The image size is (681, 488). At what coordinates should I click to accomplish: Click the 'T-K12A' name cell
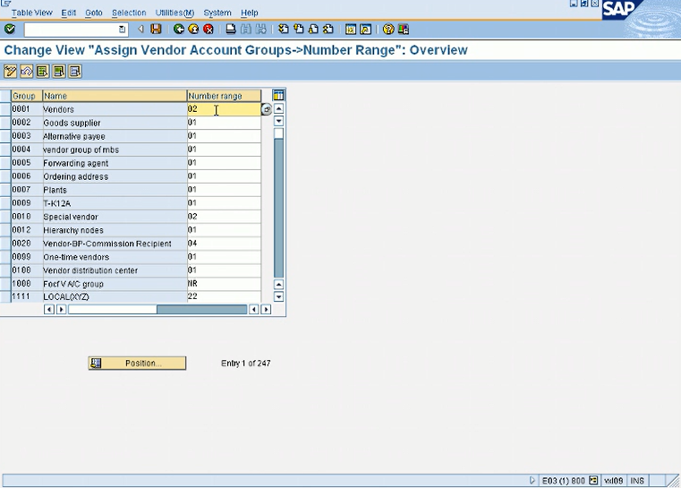pyautogui.click(x=115, y=203)
